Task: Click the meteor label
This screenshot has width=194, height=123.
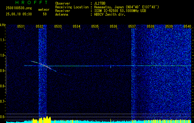Action: click(x=44, y=10)
